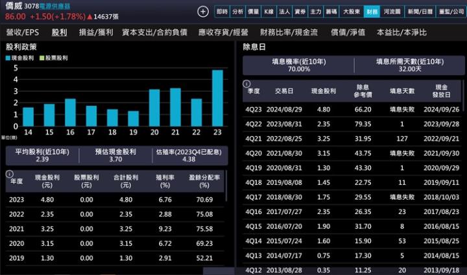
Task: Open the 河流圖 tab
Action: [392, 12]
